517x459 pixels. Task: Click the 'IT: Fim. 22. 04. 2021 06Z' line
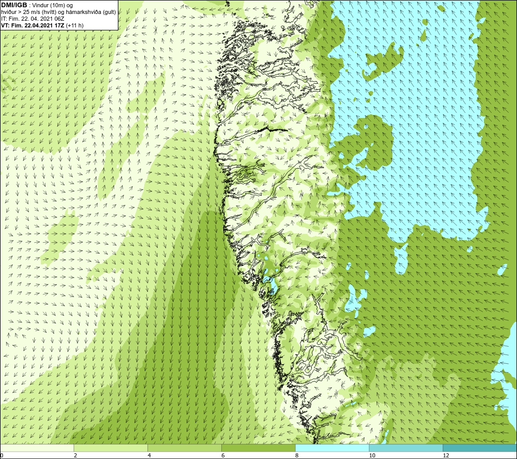pos(33,19)
